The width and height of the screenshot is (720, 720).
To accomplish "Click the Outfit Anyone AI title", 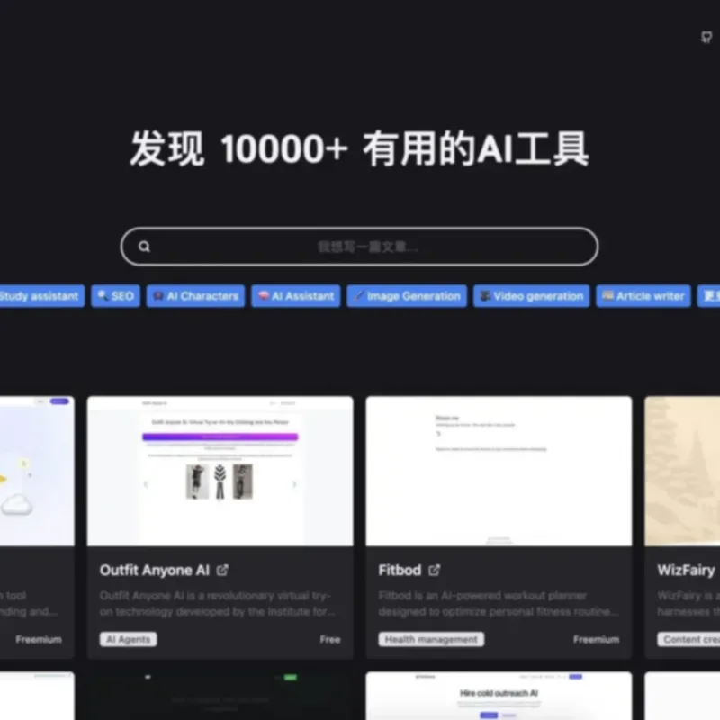I will pos(155,570).
